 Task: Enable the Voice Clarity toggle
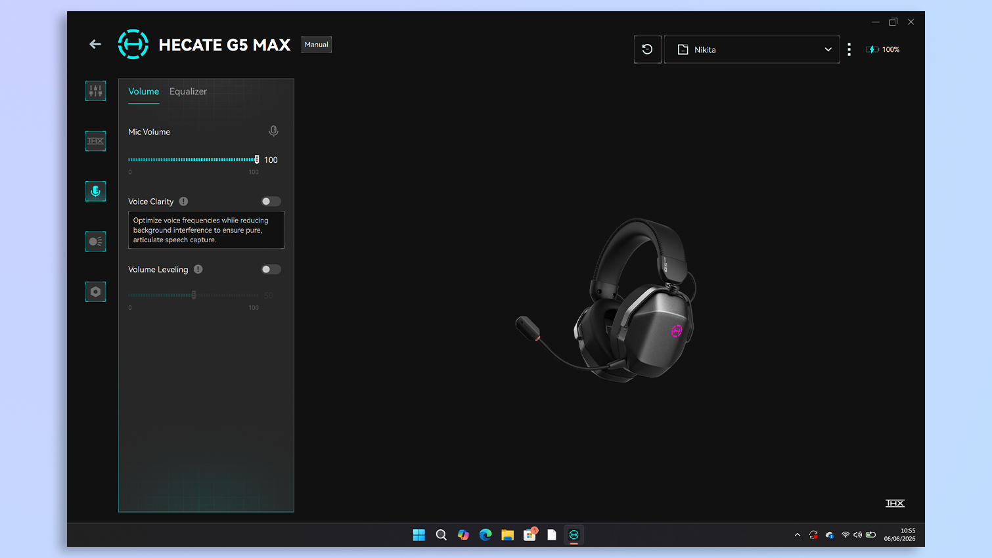(271, 202)
